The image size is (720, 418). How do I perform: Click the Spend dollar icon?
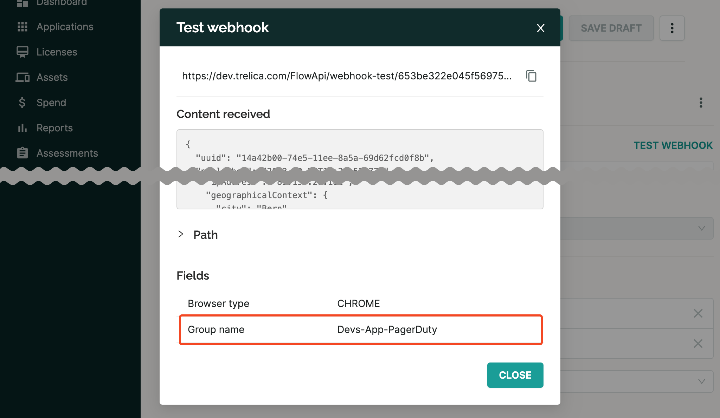pyautogui.click(x=22, y=103)
